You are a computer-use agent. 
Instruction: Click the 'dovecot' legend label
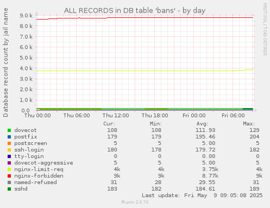point(26,130)
